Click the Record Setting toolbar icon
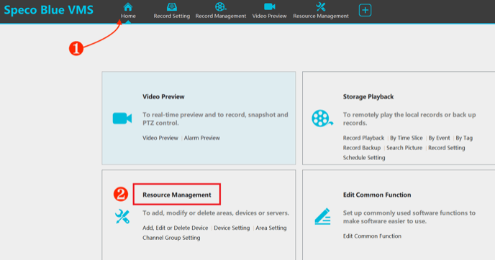This screenshot has width=495, height=260. (x=172, y=6)
